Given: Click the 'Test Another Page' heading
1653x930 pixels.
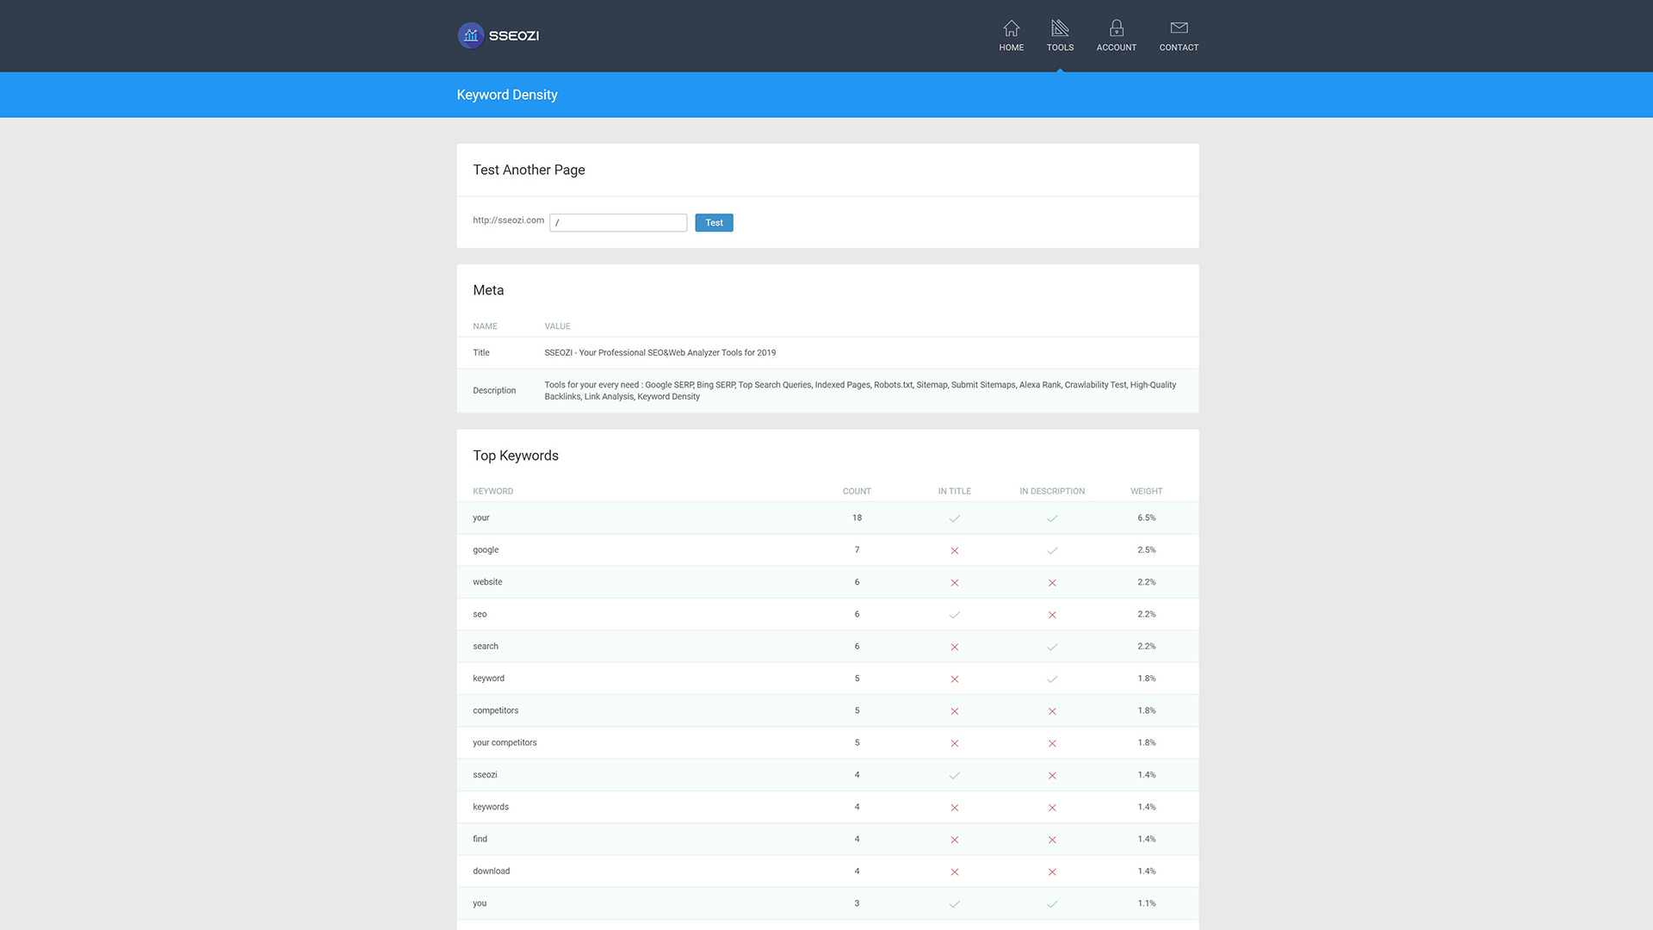Looking at the screenshot, I should [529, 170].
